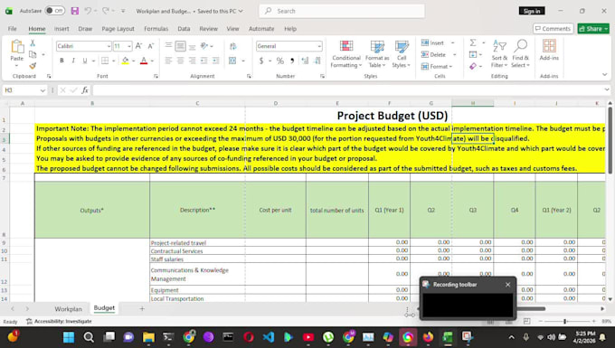
Task: Decrease font size with the smaller A icon
Action: click(x=151, y=46)
